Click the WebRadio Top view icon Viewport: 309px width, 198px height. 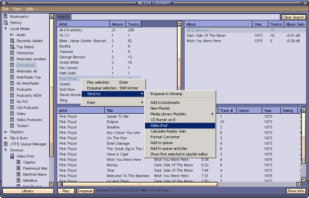pos(12,77)
